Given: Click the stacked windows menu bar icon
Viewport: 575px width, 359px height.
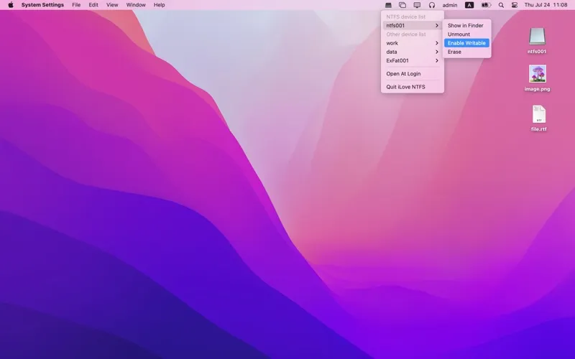Looking at the screenshot, I should pos(402,5).
